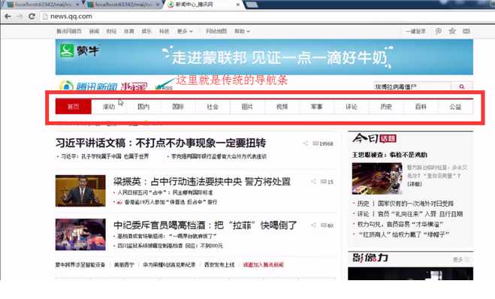Open 科技 link in top site bar
This screenshot has height=299, width=495.
[x=164, y=32]
